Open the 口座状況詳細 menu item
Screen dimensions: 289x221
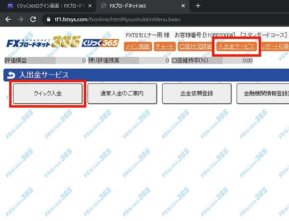point(196,47)
